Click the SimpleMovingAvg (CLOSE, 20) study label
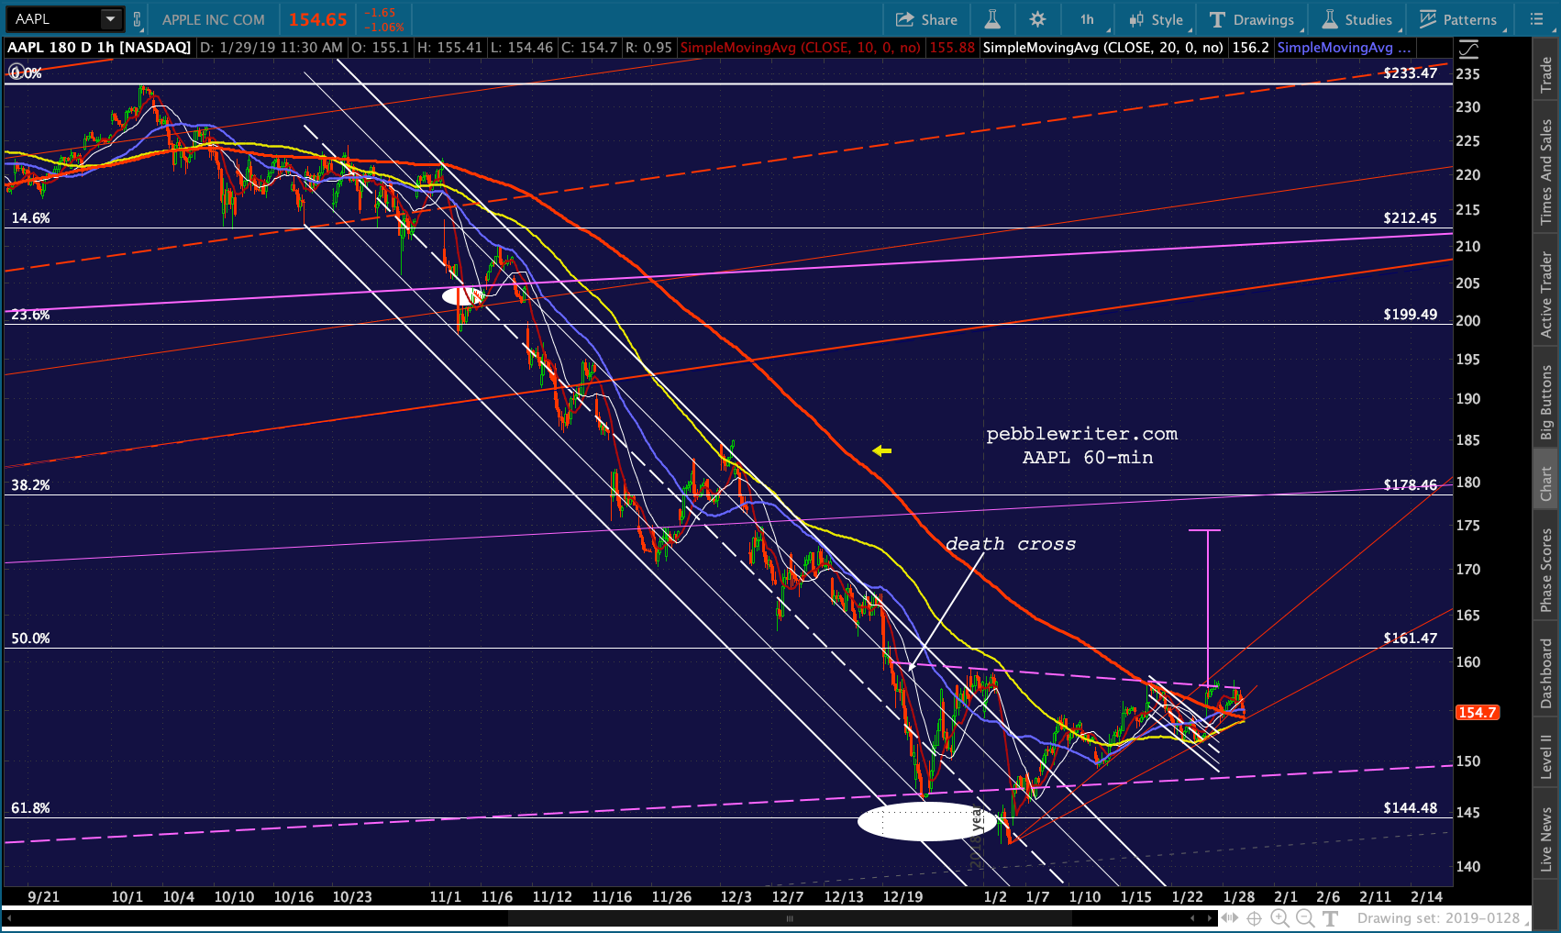This screenshot has height=933, width=1561. click(x=1102, y=48)
